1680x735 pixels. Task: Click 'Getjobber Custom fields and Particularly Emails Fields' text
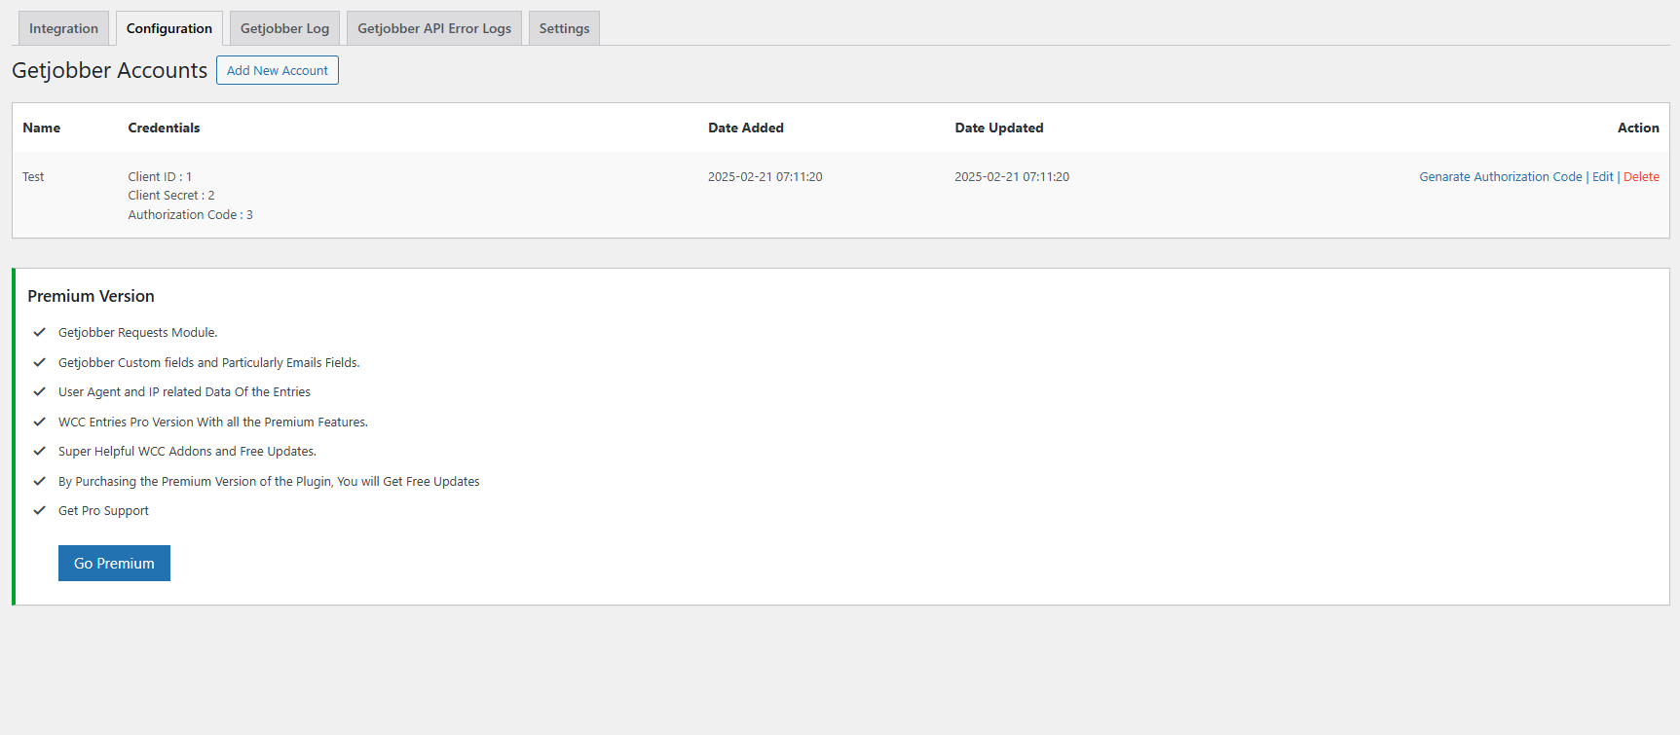[209, 363]
